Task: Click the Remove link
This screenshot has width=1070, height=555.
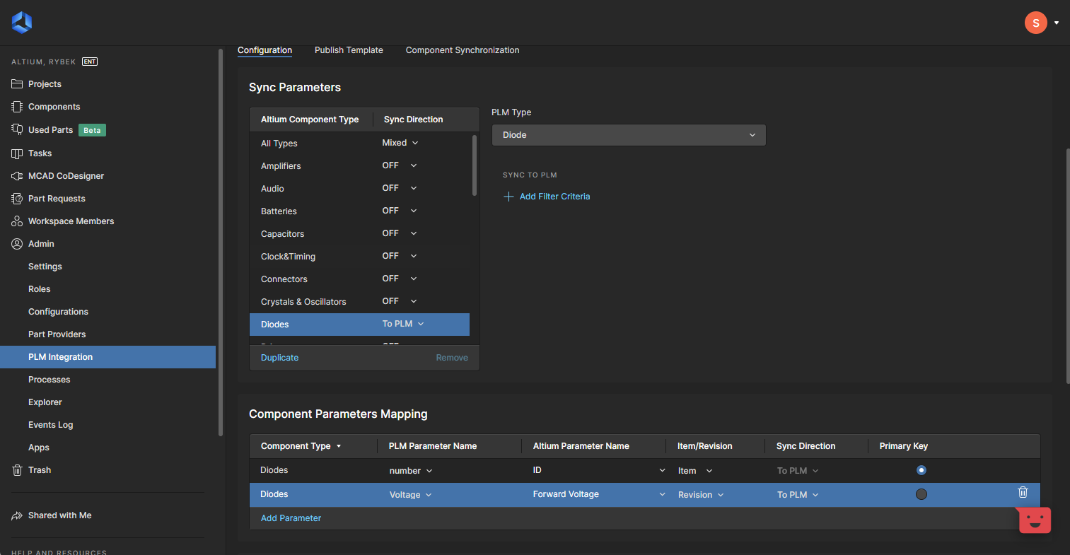Action: click(x=452, y=358)
